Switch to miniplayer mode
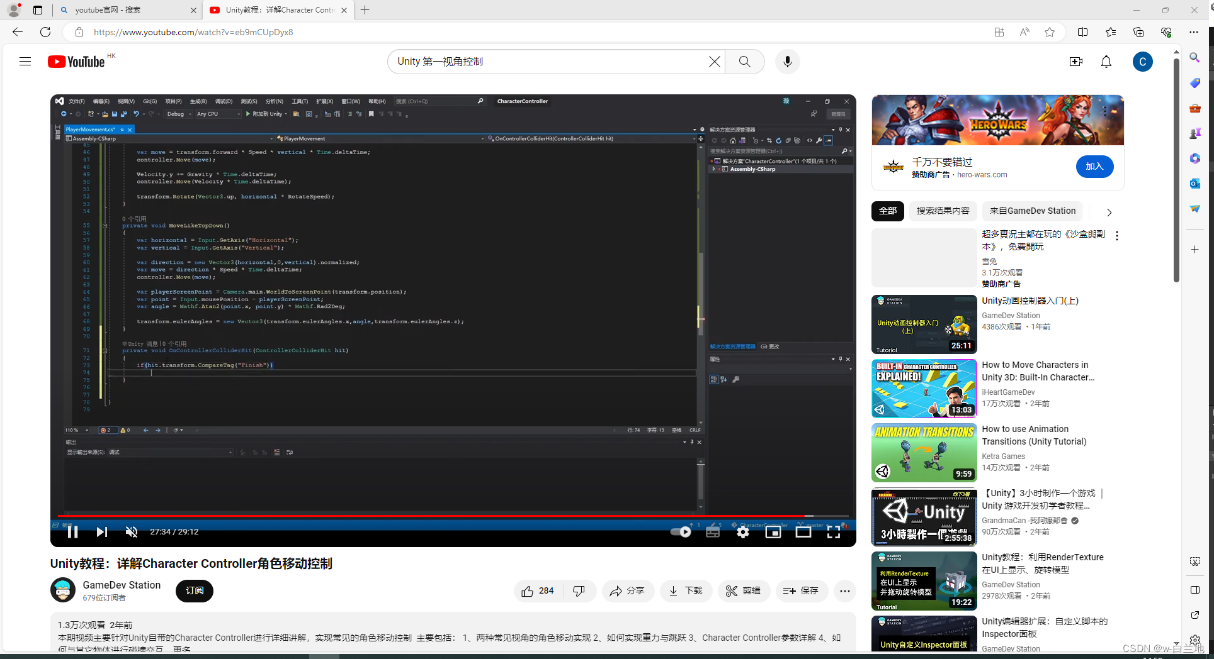Image resolution: width=1214 pixels, height=659 pixels. click(x=773, y=532)
